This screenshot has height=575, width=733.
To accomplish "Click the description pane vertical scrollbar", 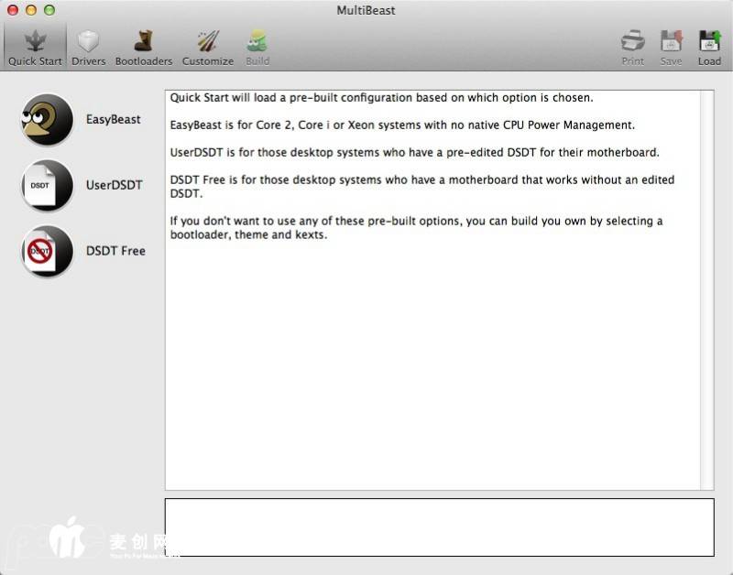I will pos(706,289).
